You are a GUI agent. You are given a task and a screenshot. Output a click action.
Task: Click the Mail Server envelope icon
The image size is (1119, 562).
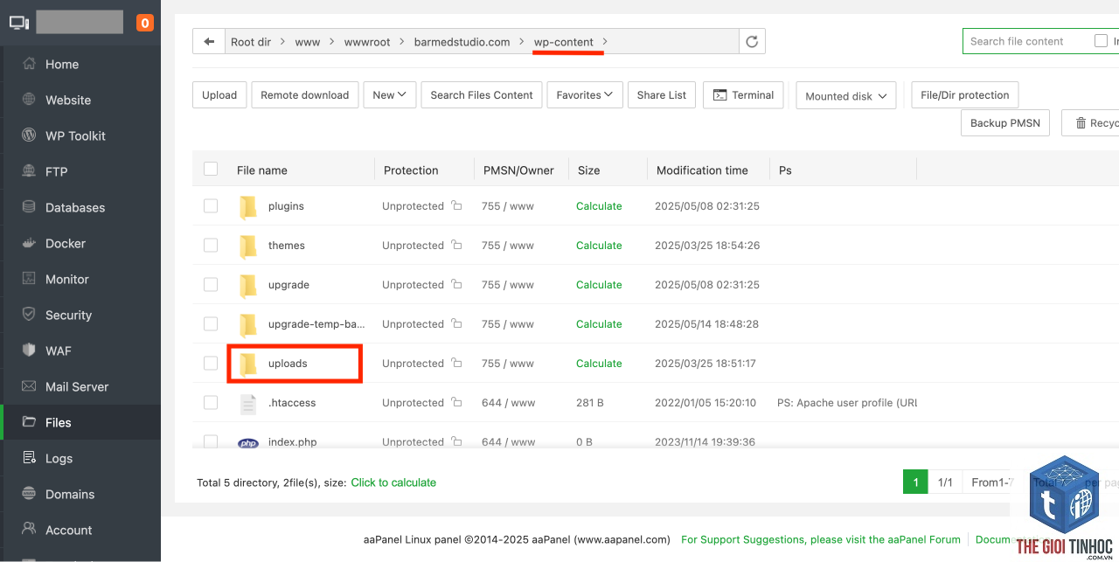[29, 386]
